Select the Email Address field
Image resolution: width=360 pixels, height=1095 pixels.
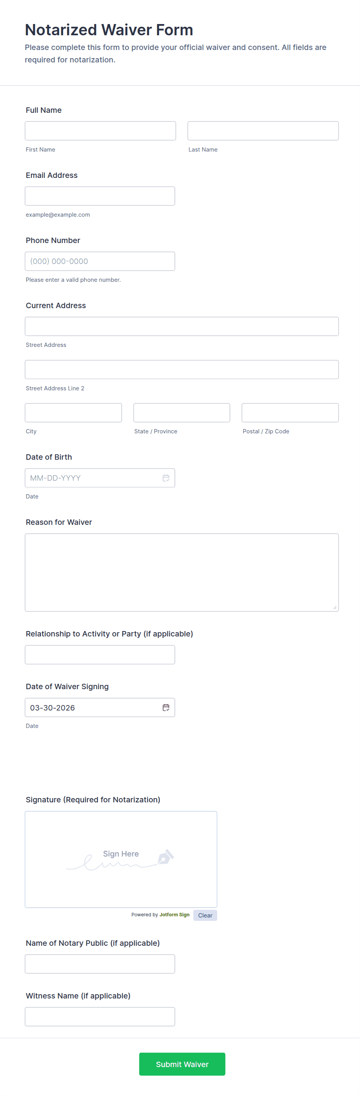pos(100,196)
